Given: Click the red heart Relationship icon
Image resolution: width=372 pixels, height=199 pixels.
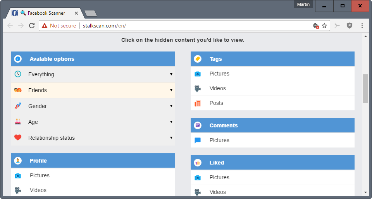Looking at the screenshot, I should point(18,137).
